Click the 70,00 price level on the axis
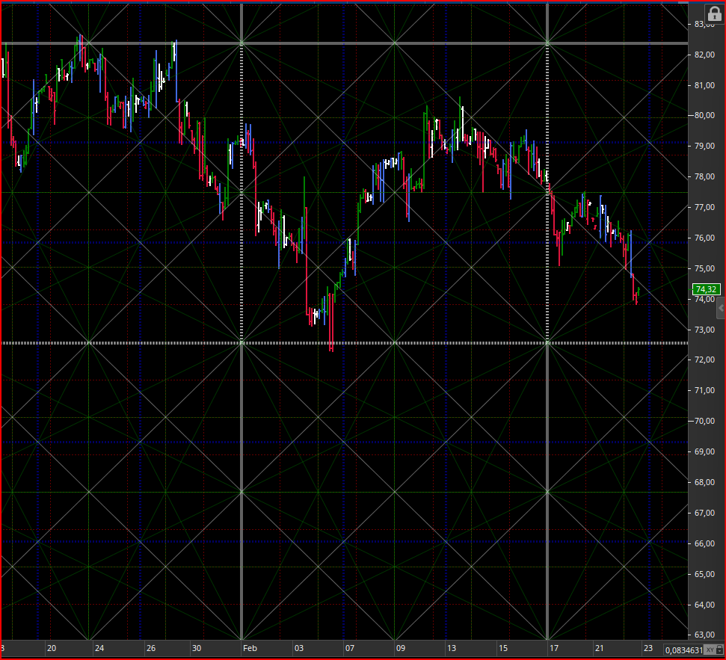 click(704, 421)
